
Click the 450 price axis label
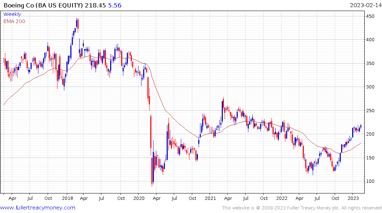(x=370, y=16)
